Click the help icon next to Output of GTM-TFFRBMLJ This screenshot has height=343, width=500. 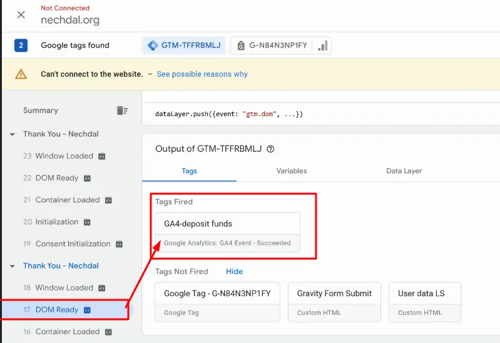tap(270, 149)
